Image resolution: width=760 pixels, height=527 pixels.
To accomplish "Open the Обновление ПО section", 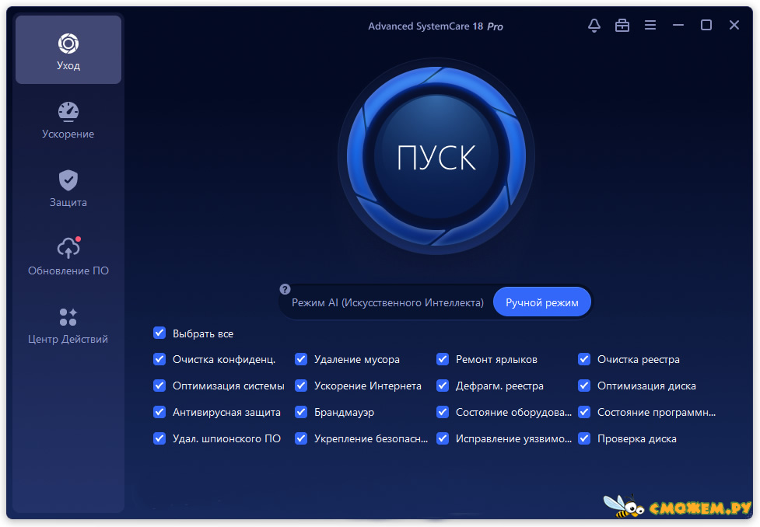I will pyautogui.click(x=68, y=257).
